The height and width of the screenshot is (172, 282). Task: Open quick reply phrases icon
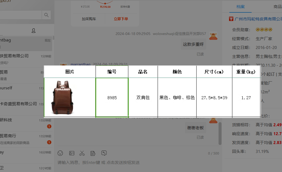click(93, 153)
